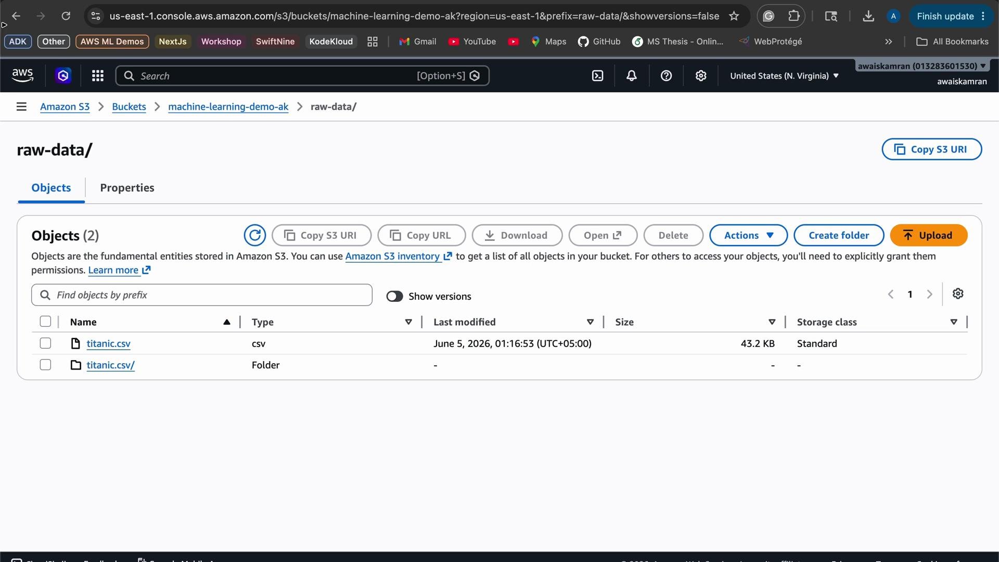Select all objects checkbox in header
Viewport: 999px width, 562px height.
point(45,322)
